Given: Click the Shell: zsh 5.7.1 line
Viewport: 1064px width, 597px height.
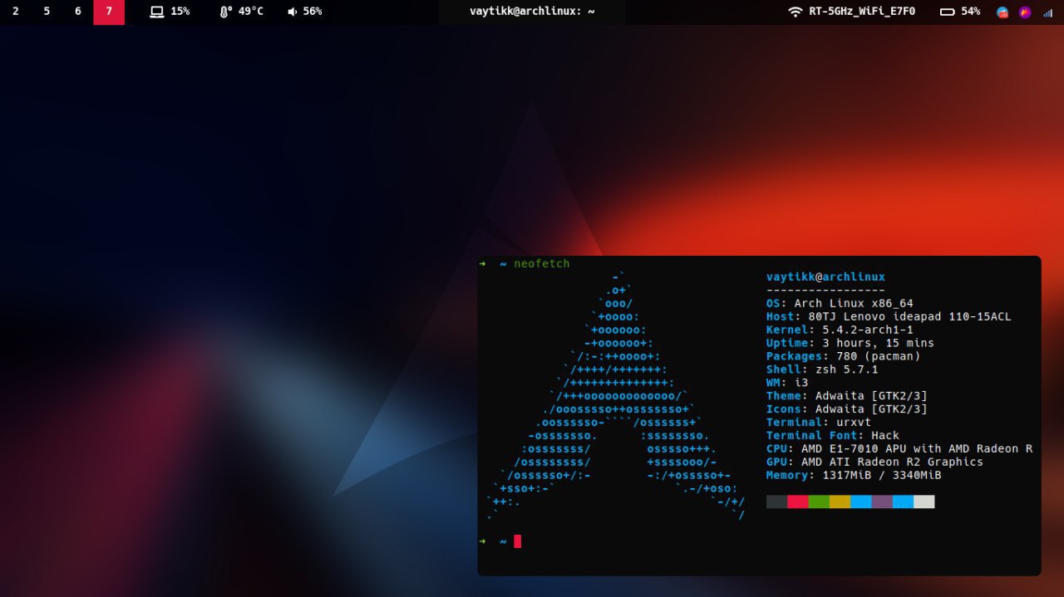Looking at the screenshot, I should [x=822, y=369].
